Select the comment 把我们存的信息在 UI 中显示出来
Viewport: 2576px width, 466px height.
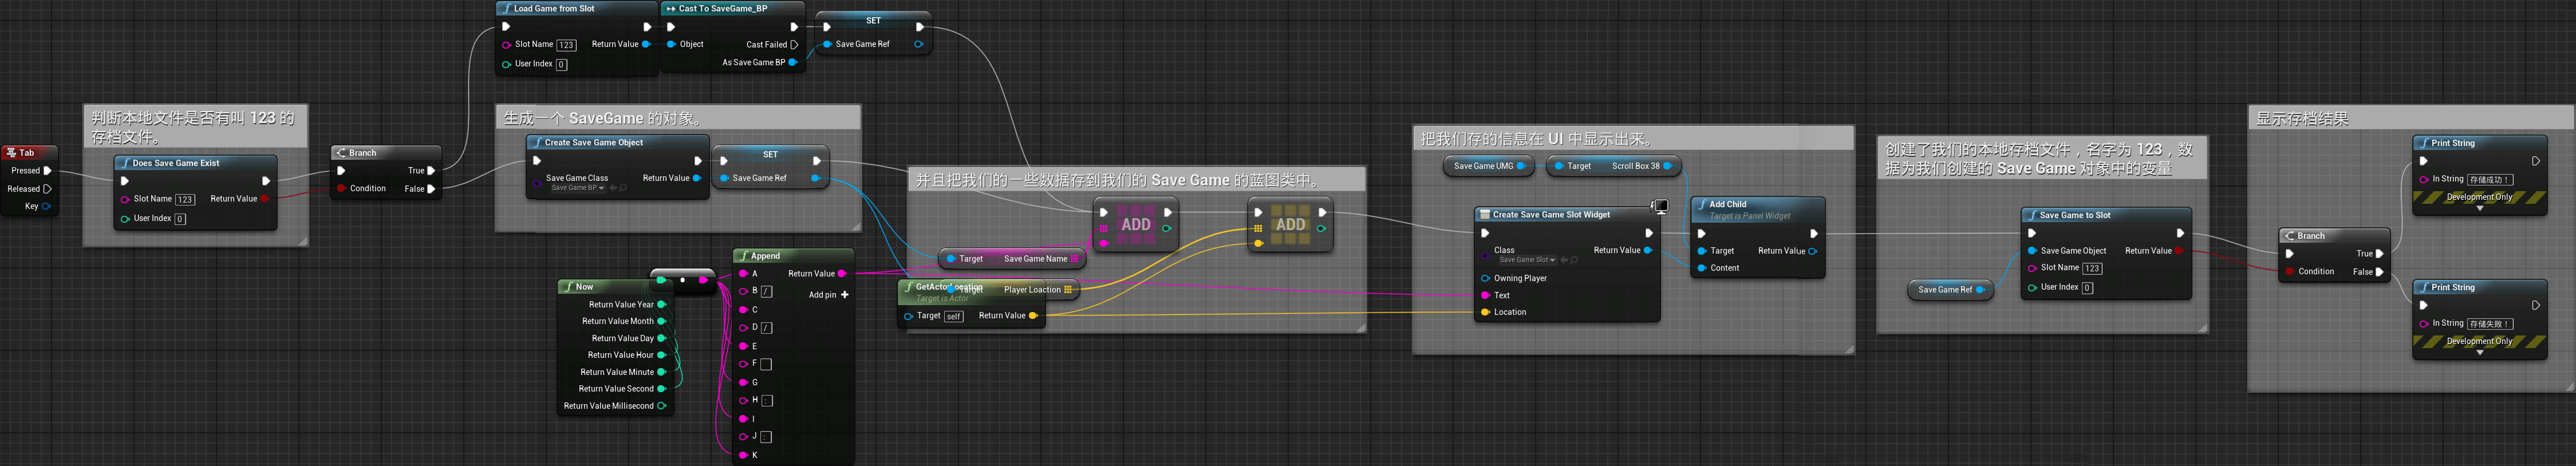point(1633,139)
